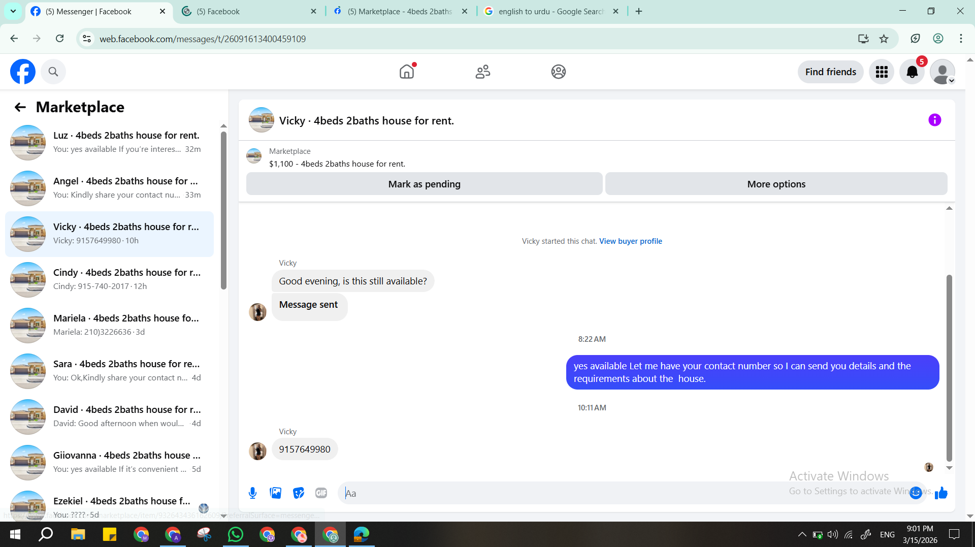The height and width of the screenshot is (547, 975).
Task: Open the Facebook logo home link
Action: 23,72
